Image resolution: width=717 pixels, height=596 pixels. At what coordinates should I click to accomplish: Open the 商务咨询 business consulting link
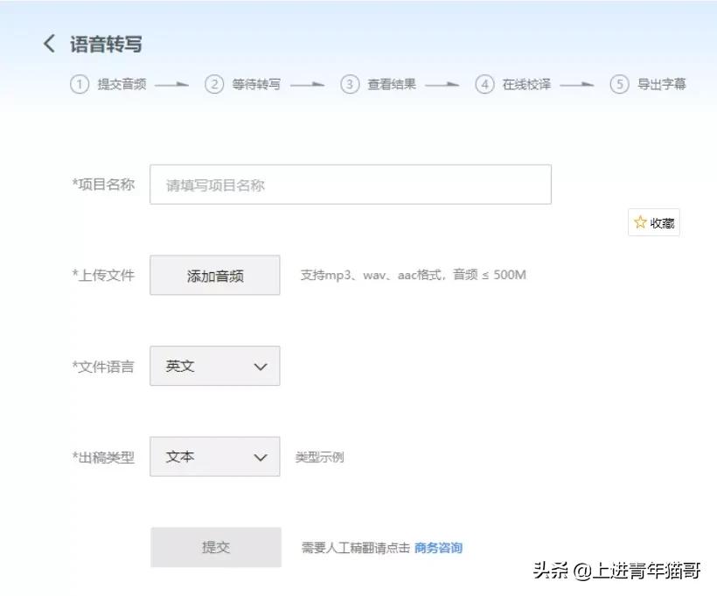point(440,547)
